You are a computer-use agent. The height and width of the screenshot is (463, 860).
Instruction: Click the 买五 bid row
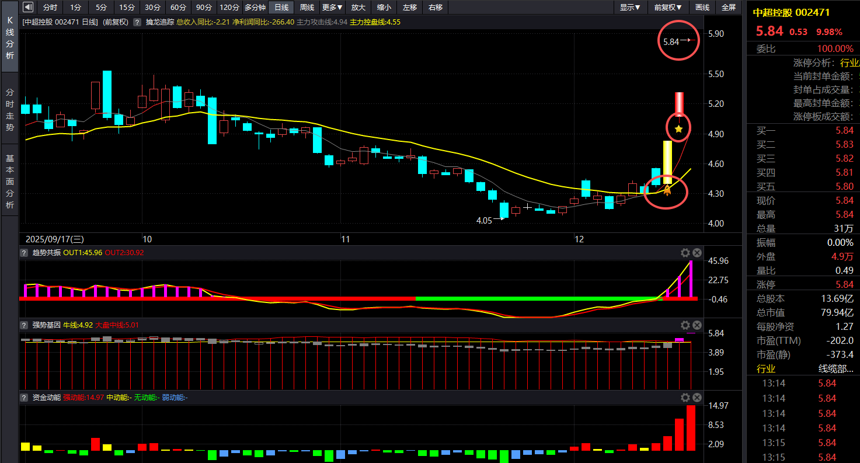[x=803, y=187]
